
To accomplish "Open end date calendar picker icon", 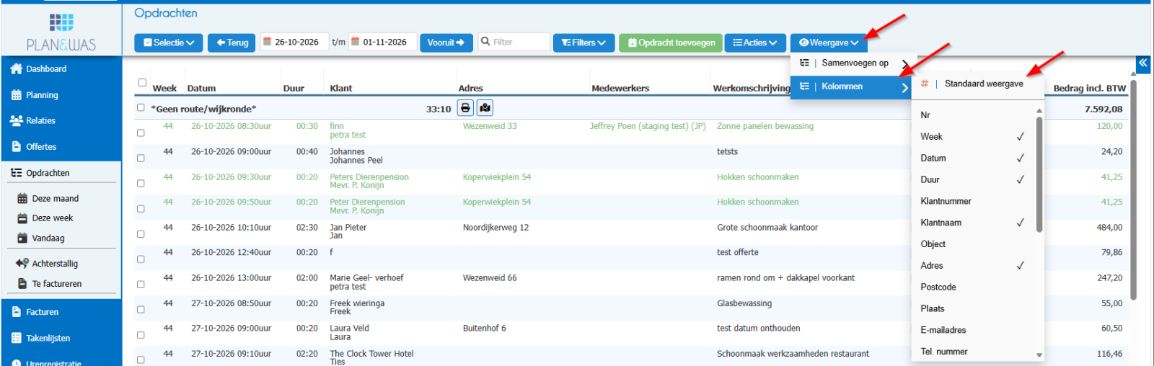I will pyautogui.click(x=355, y=42).
